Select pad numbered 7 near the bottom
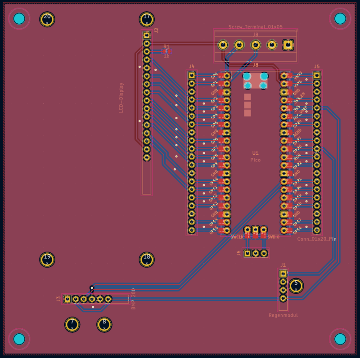This screenshot has height=358, width=360. click(72, 324)
